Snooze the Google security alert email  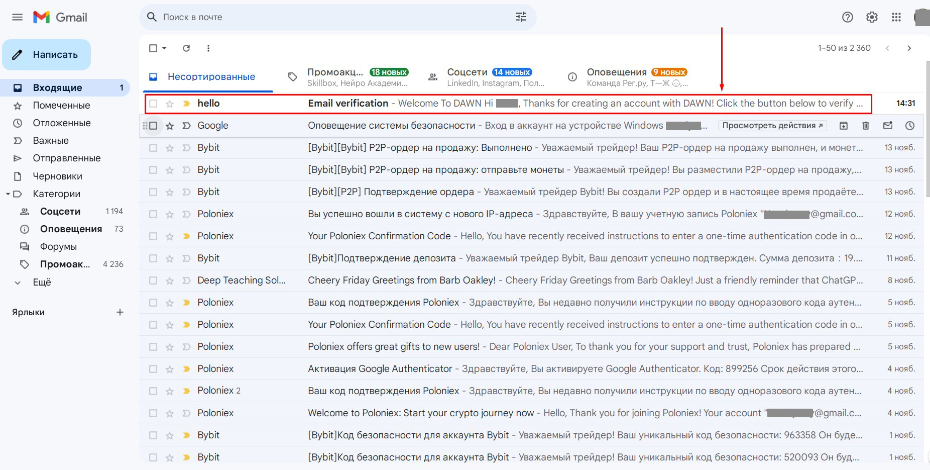[910, 126]
